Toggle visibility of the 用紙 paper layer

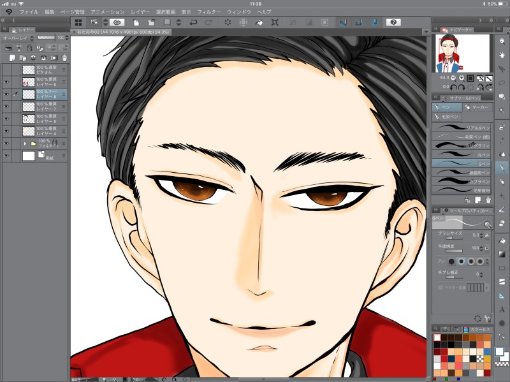pyautogui.click(x=6, y=156)
